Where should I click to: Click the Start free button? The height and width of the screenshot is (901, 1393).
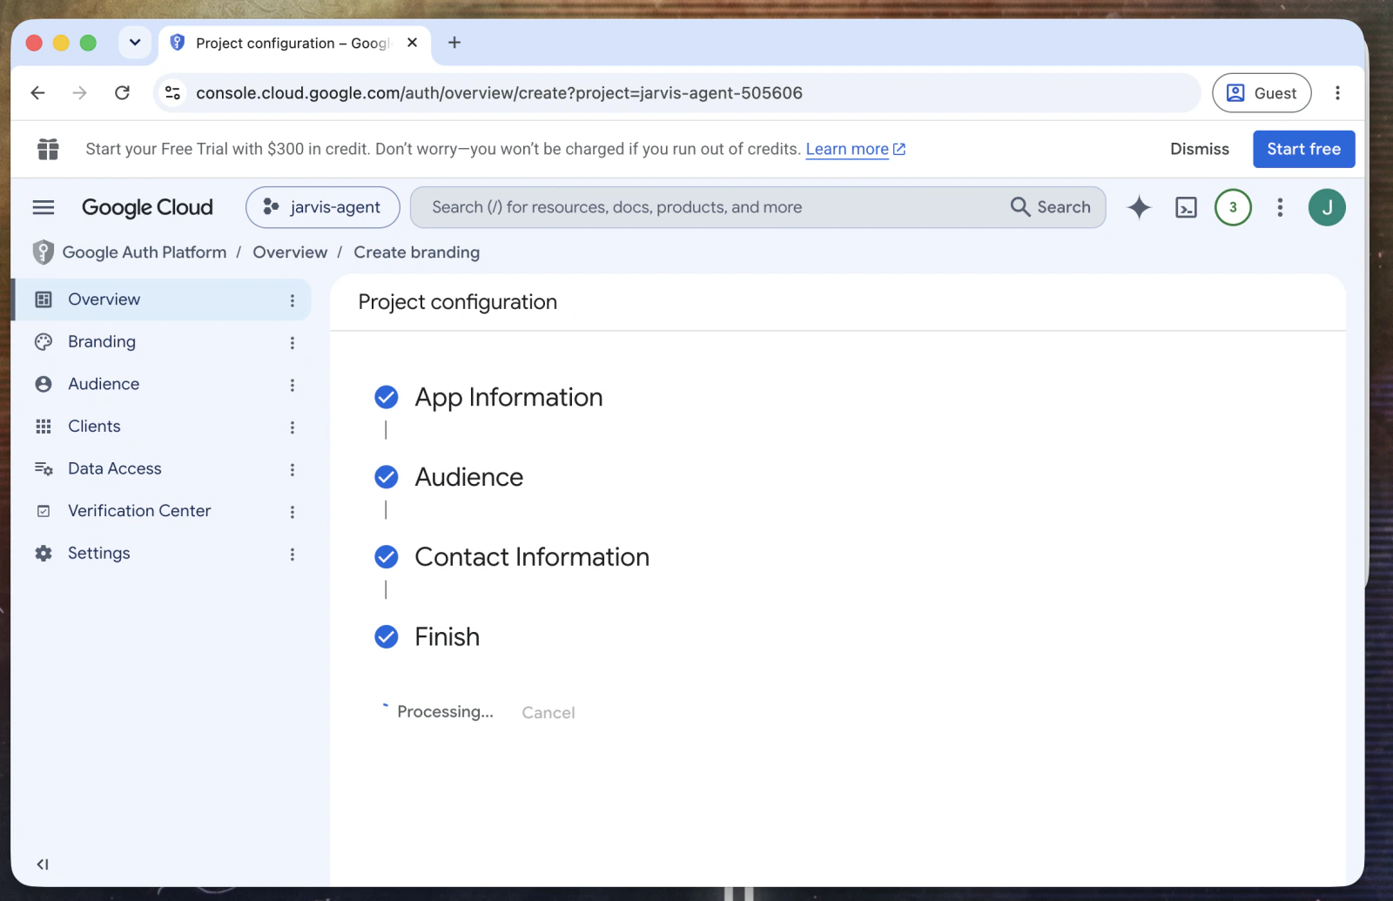coord(1303,149)
